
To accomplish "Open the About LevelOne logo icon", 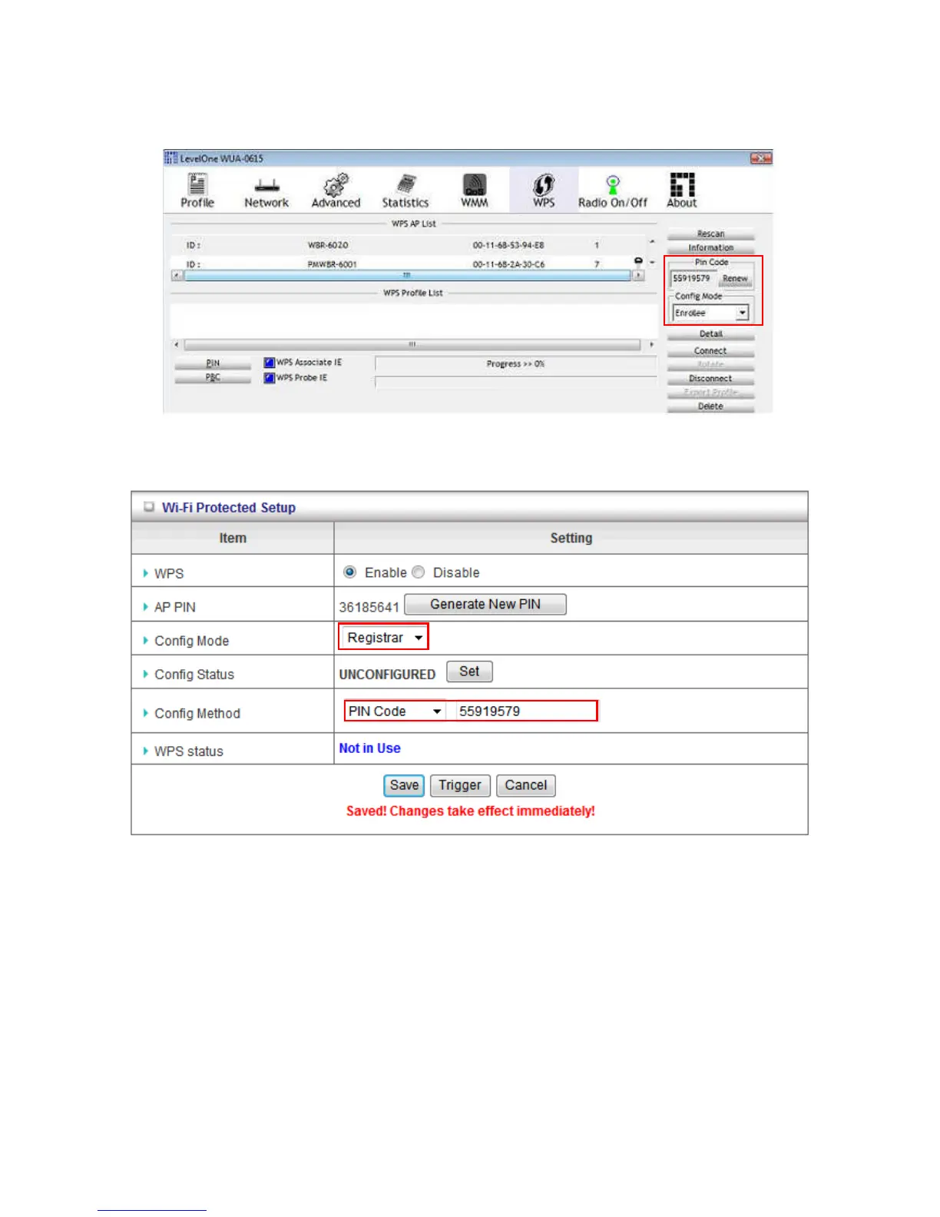I will coord(682,191).
